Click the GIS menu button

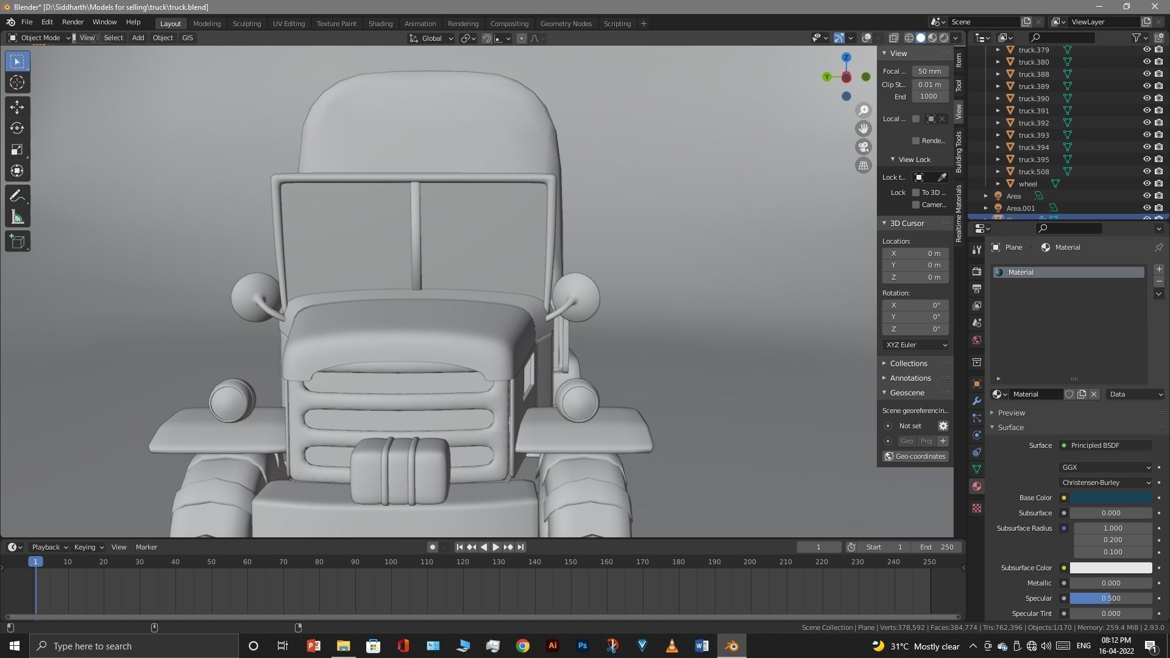pos(187,38)
